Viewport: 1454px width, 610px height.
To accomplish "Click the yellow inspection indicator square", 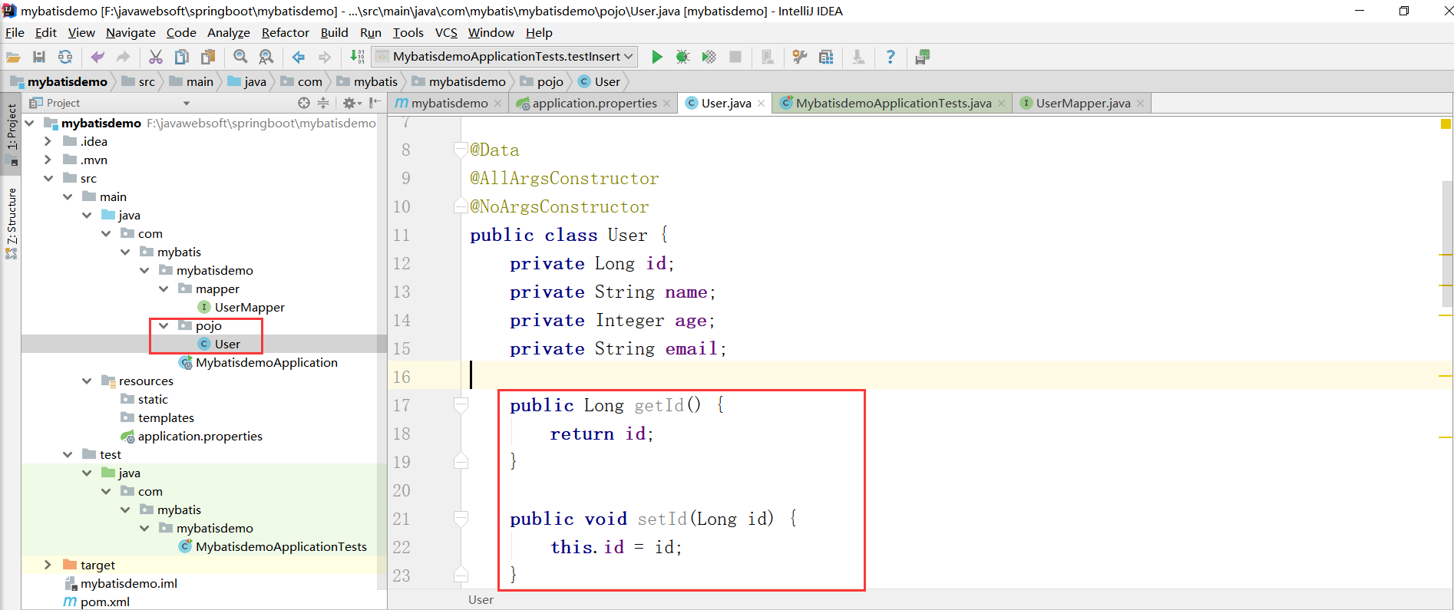I will pos(1446,124).
